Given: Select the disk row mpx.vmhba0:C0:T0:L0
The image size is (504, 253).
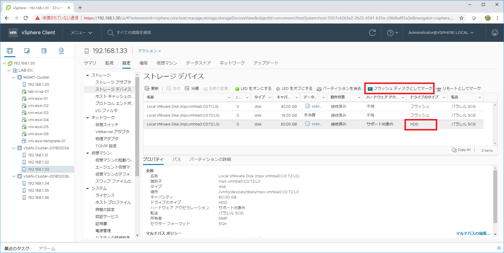Looking at the screenshot, I should (x=313, y=115).
